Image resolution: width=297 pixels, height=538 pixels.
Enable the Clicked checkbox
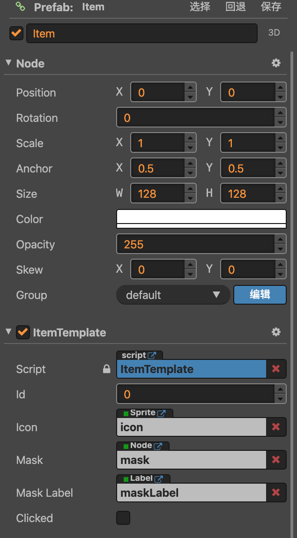click(123, 518)
